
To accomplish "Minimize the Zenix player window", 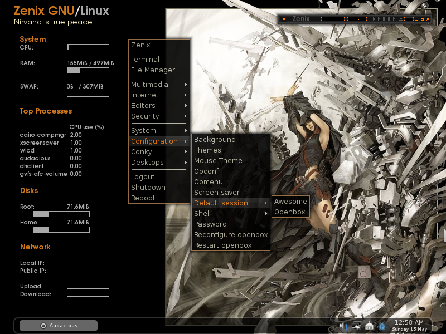I will [x=416, y=19].
